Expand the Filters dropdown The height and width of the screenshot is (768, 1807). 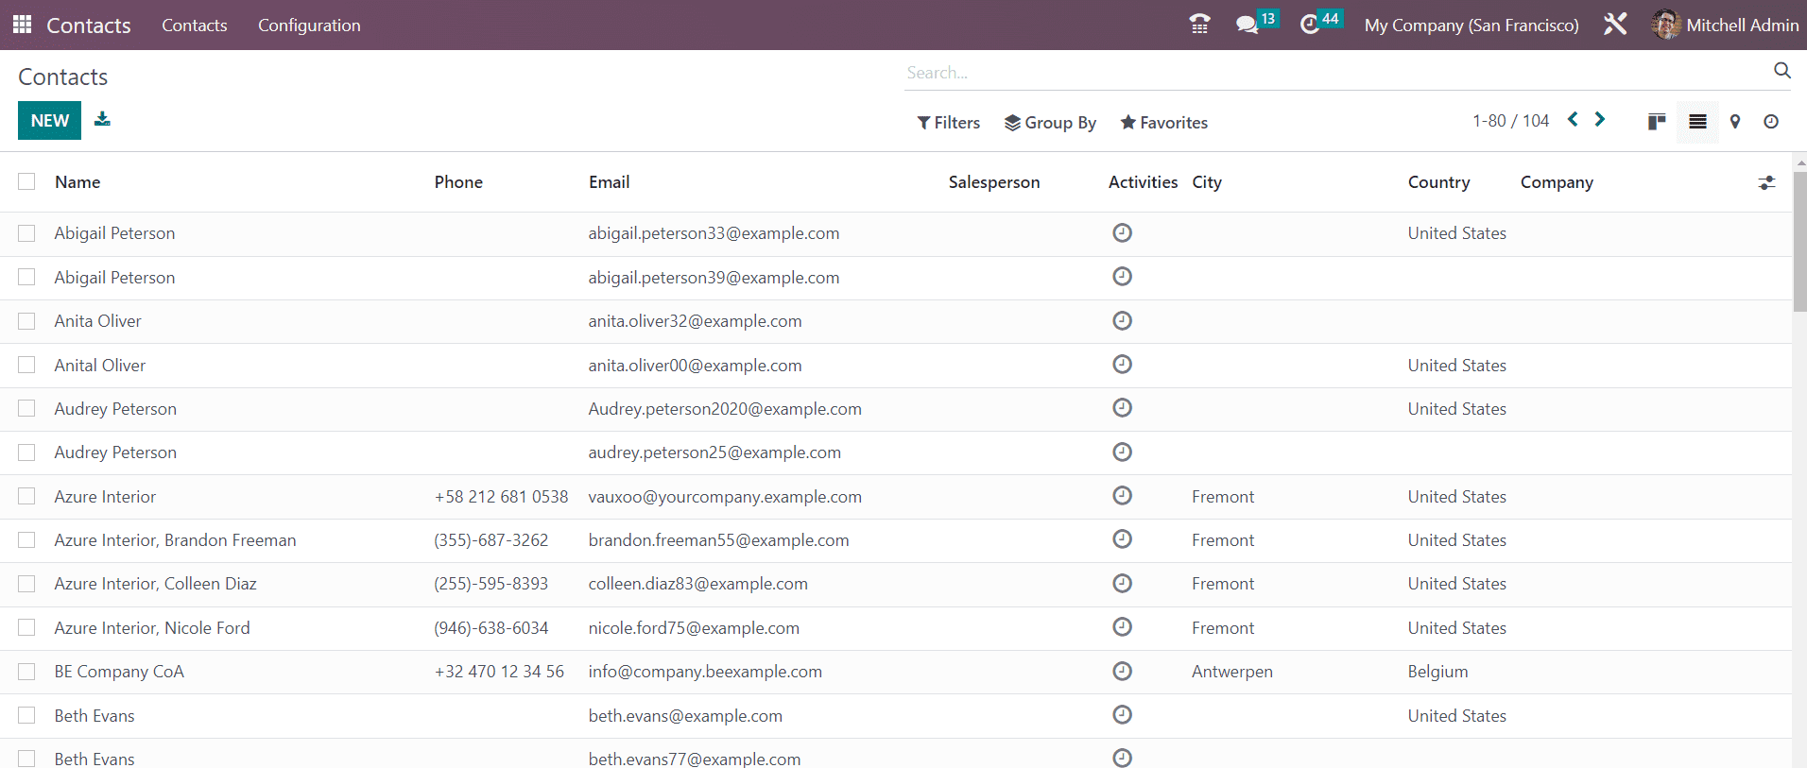click(x=948, y=123)
